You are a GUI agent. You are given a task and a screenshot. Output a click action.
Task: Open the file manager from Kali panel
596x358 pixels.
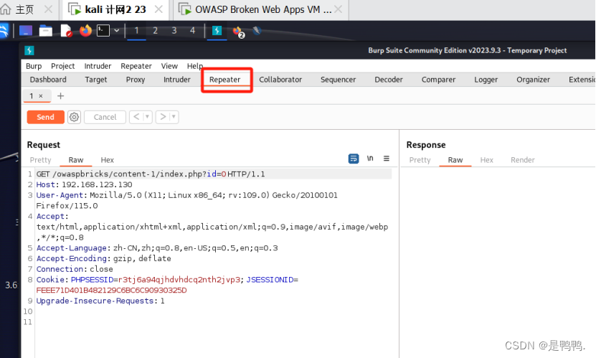tap(46, 30)
